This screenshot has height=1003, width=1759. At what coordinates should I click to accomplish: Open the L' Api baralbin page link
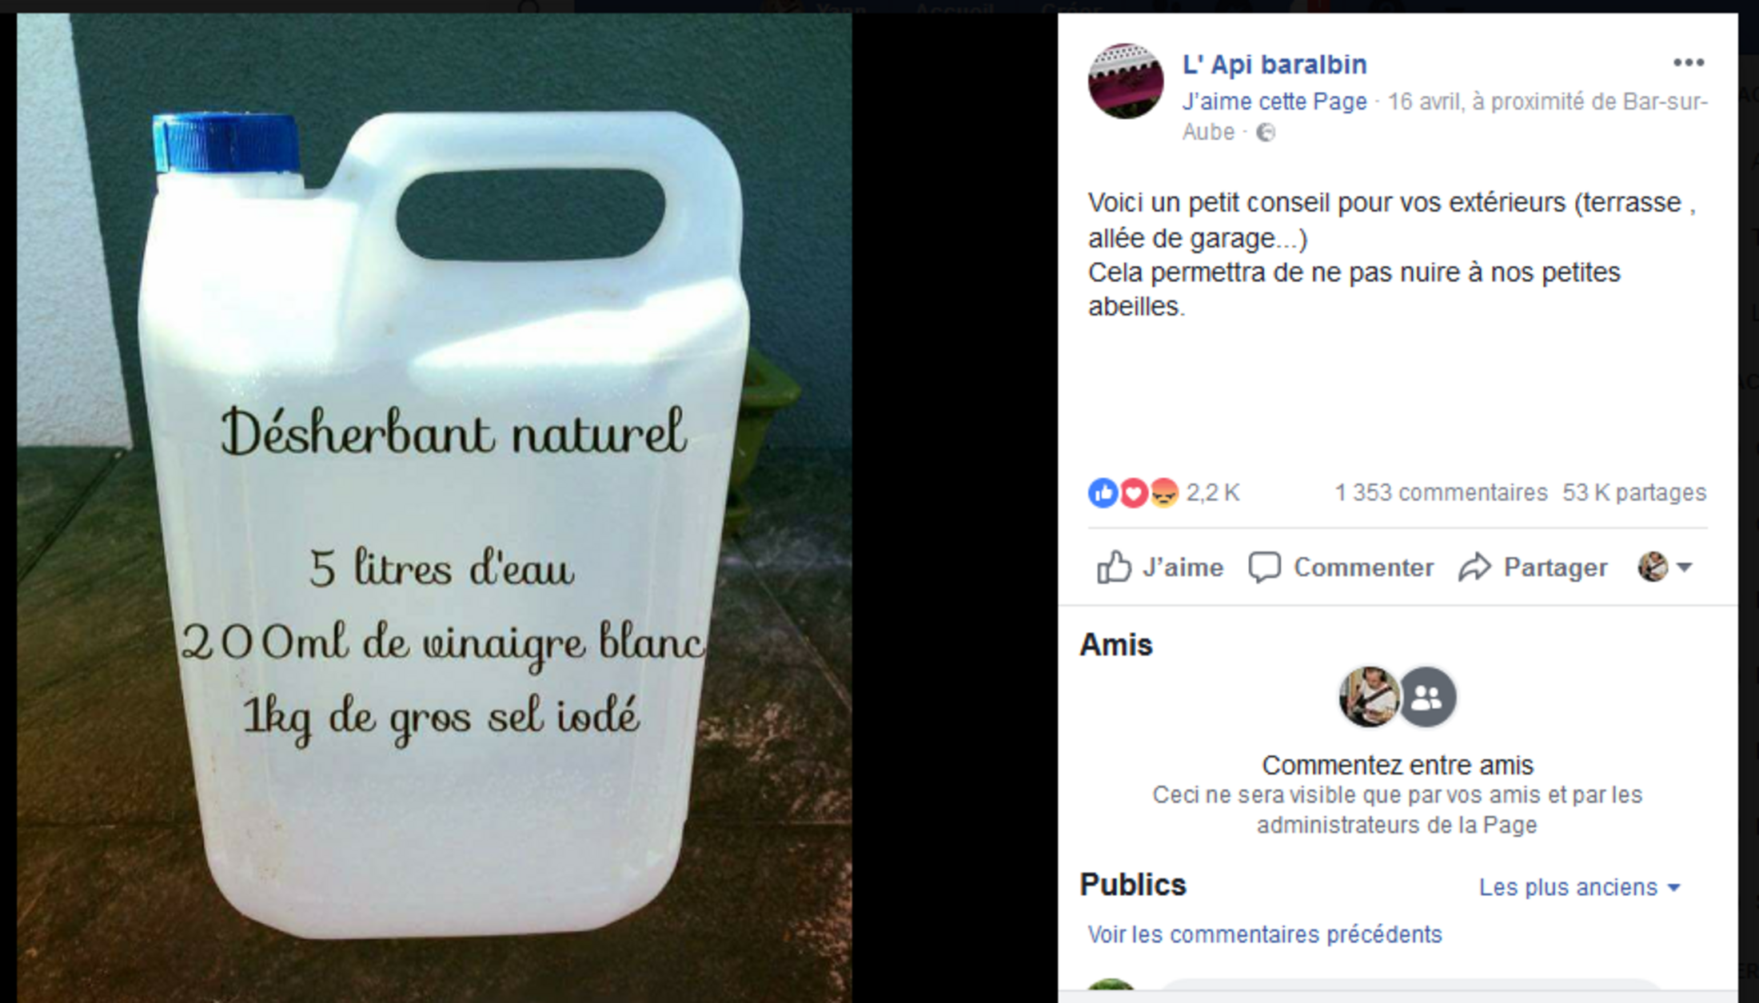[1274, 65]
